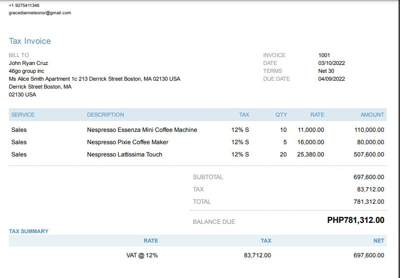
Task: Click invoice number 1001
Action: point(324,55)
